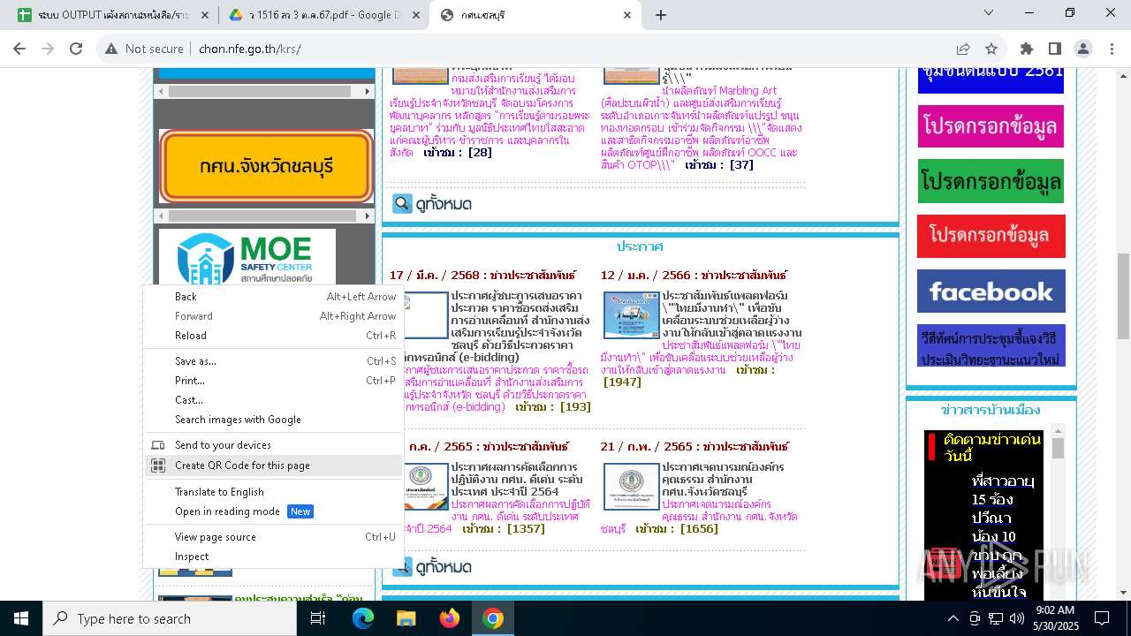Select Inspect in context menu

(x=273, y=556)
